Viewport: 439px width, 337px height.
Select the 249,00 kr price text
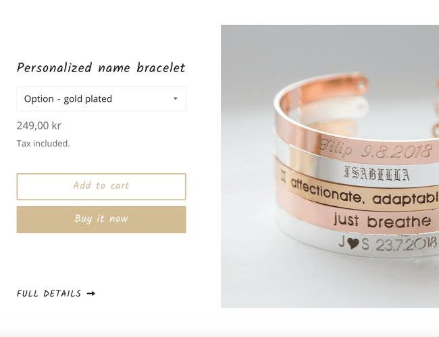pos(38,126)
